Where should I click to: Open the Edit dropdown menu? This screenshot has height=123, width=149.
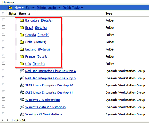(x=30, y=8)
